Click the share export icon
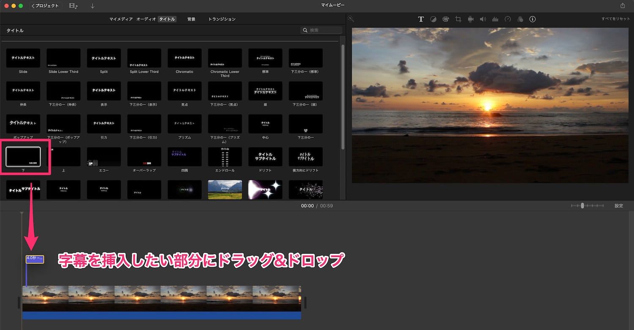The image size is (634, 330). (623, 5)
